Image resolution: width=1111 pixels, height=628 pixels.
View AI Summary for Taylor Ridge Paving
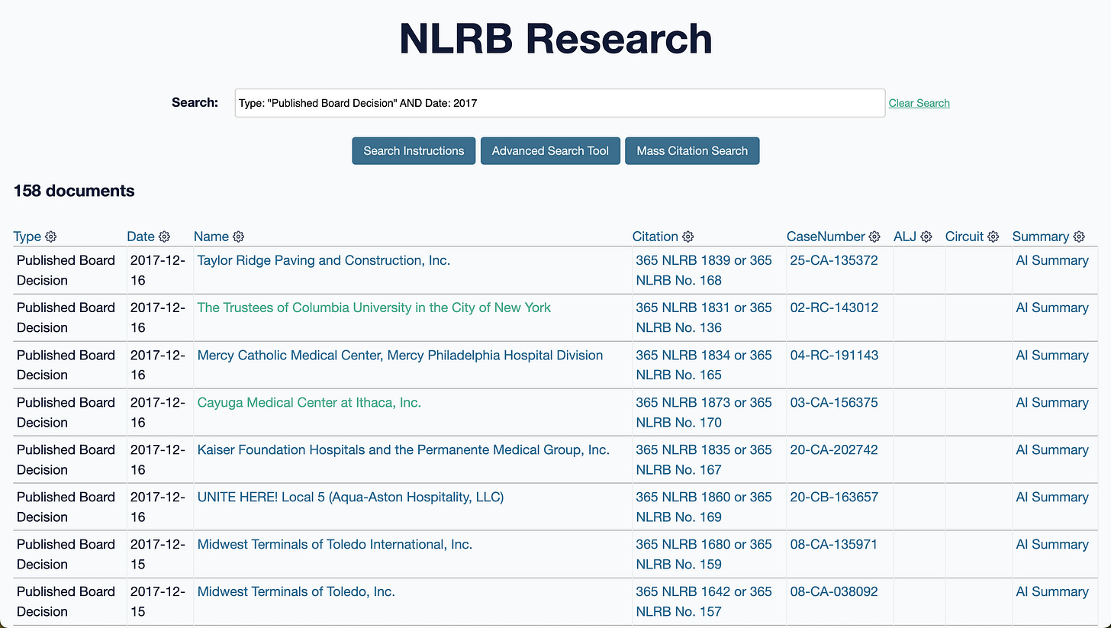[x=1052, y=260]
